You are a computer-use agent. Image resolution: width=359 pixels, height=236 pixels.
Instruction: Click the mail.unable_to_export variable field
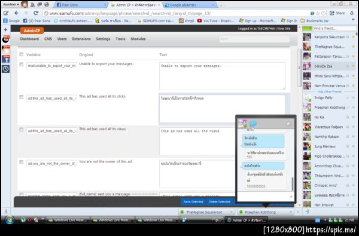point(51,66)
